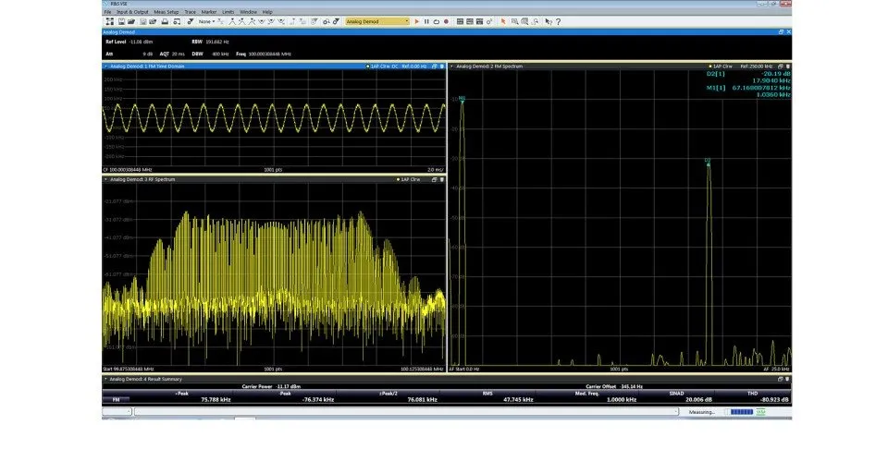
Task: Open the Analog Demod channel dropdown
Action: [377, 21]
